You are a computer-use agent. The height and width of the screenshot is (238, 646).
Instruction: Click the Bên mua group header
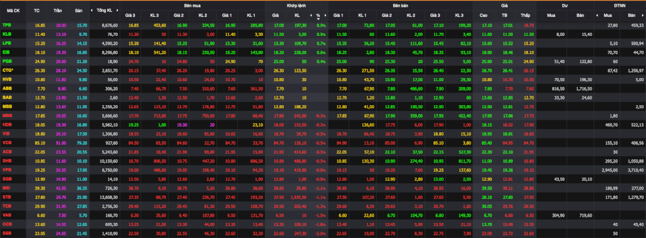point(192,6)
